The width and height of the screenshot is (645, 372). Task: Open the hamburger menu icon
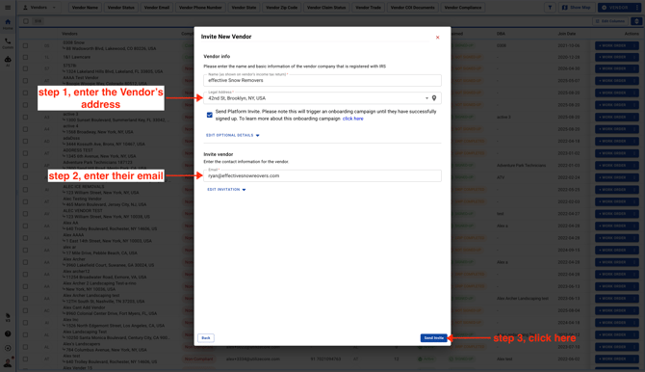[8, 8]
